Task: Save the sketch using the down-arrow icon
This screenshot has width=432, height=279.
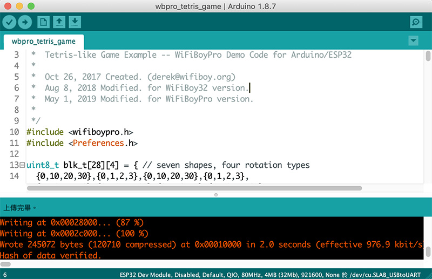Action: coord(75,22)
